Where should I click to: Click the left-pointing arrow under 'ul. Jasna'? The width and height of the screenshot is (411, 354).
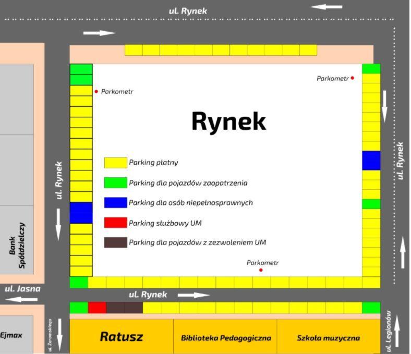point(21,299)
